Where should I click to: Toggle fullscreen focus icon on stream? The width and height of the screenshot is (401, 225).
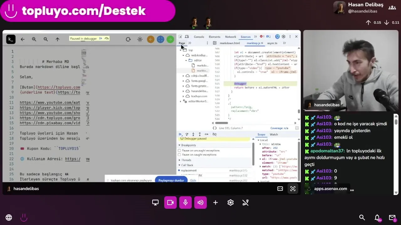point(293,189)
